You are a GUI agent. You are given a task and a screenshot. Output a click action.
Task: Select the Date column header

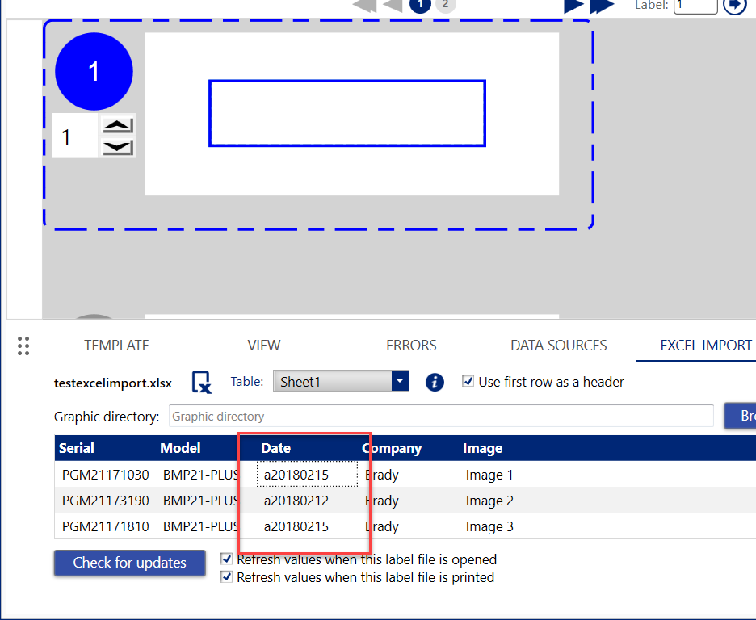click(275, 448)
